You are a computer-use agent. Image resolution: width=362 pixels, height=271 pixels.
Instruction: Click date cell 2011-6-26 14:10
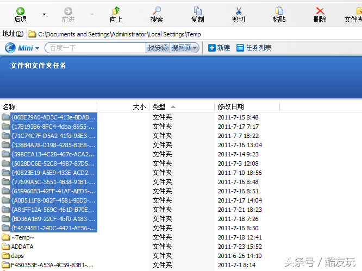[240, 256]
